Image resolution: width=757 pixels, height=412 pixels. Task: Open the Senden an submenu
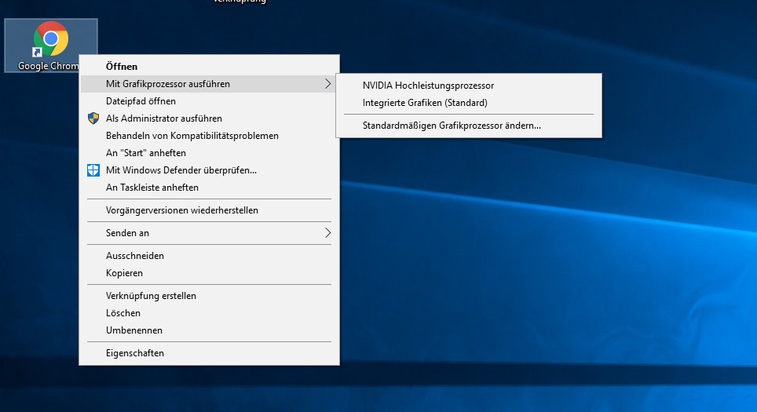tap(209, 233)
